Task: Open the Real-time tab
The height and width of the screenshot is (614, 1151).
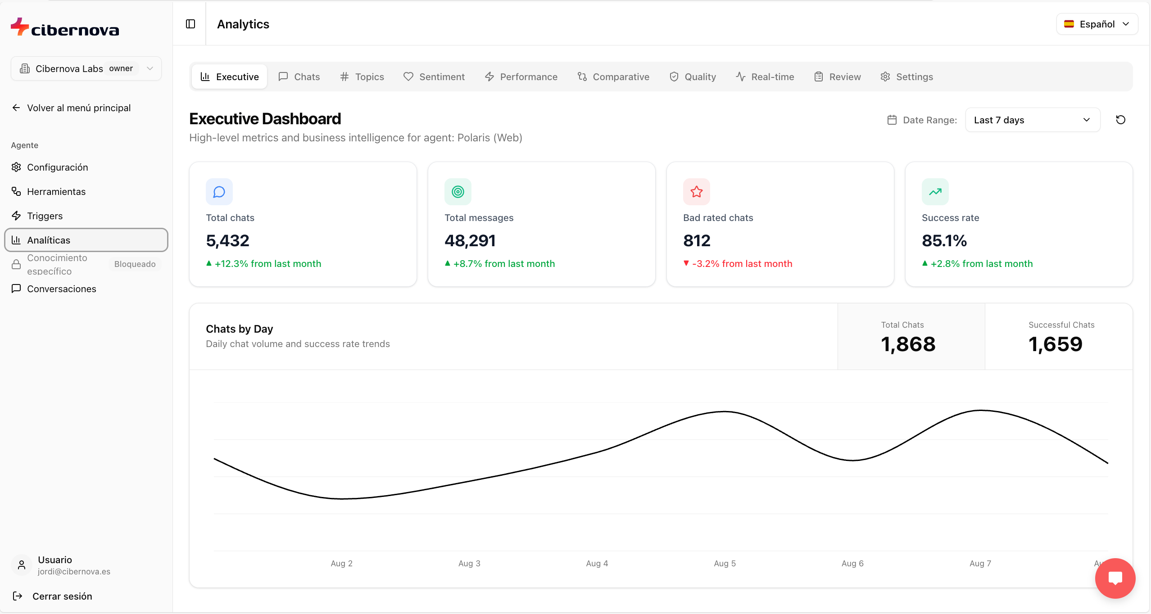Action: pos(765,77)
